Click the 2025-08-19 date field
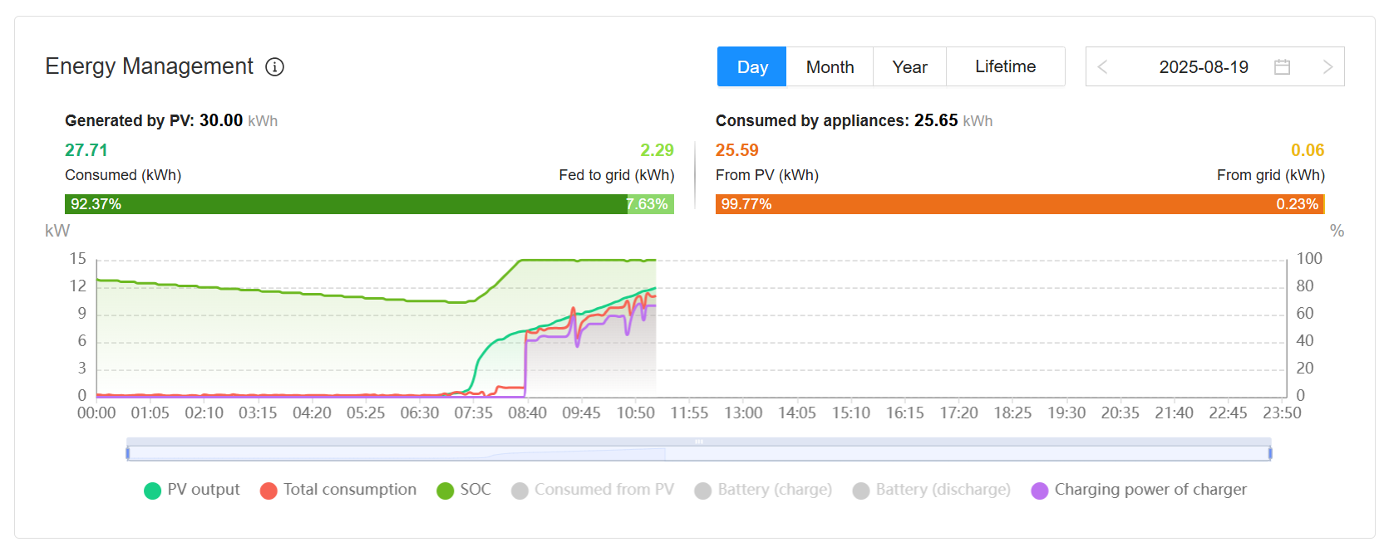Viewport: 1384px width, 542px height. [1203, 67]
